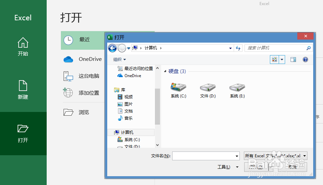Viewport: 323px width, 185px height.
Task: Select 库 libraries in navigation tree
Action: (119, 90)
